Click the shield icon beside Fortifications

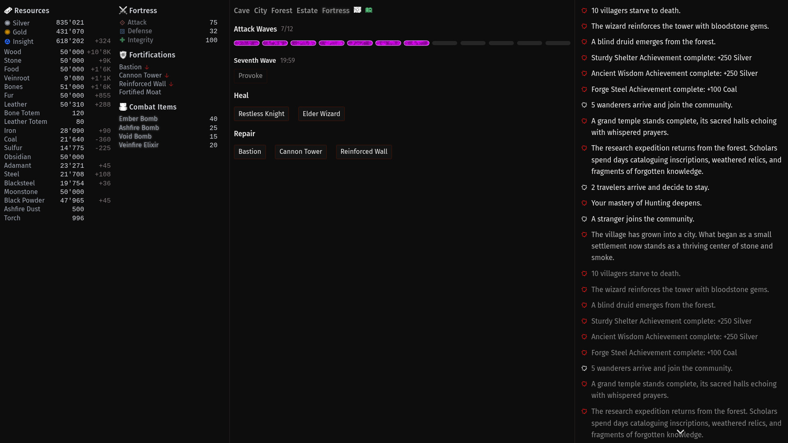123,55
